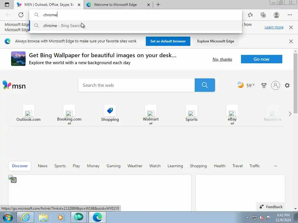Open the tab actions menu icon
The height and width of the screenshot is (223, 298).
[7, 5]
